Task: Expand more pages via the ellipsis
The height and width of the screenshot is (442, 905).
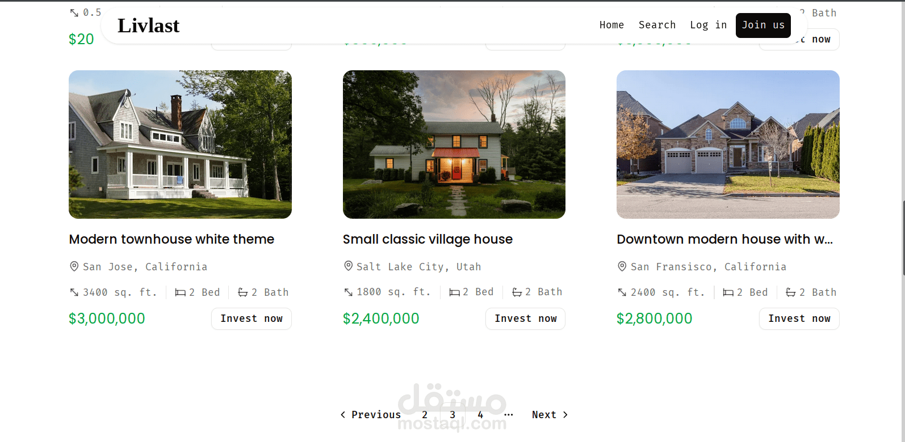Action: coord(509,415)
